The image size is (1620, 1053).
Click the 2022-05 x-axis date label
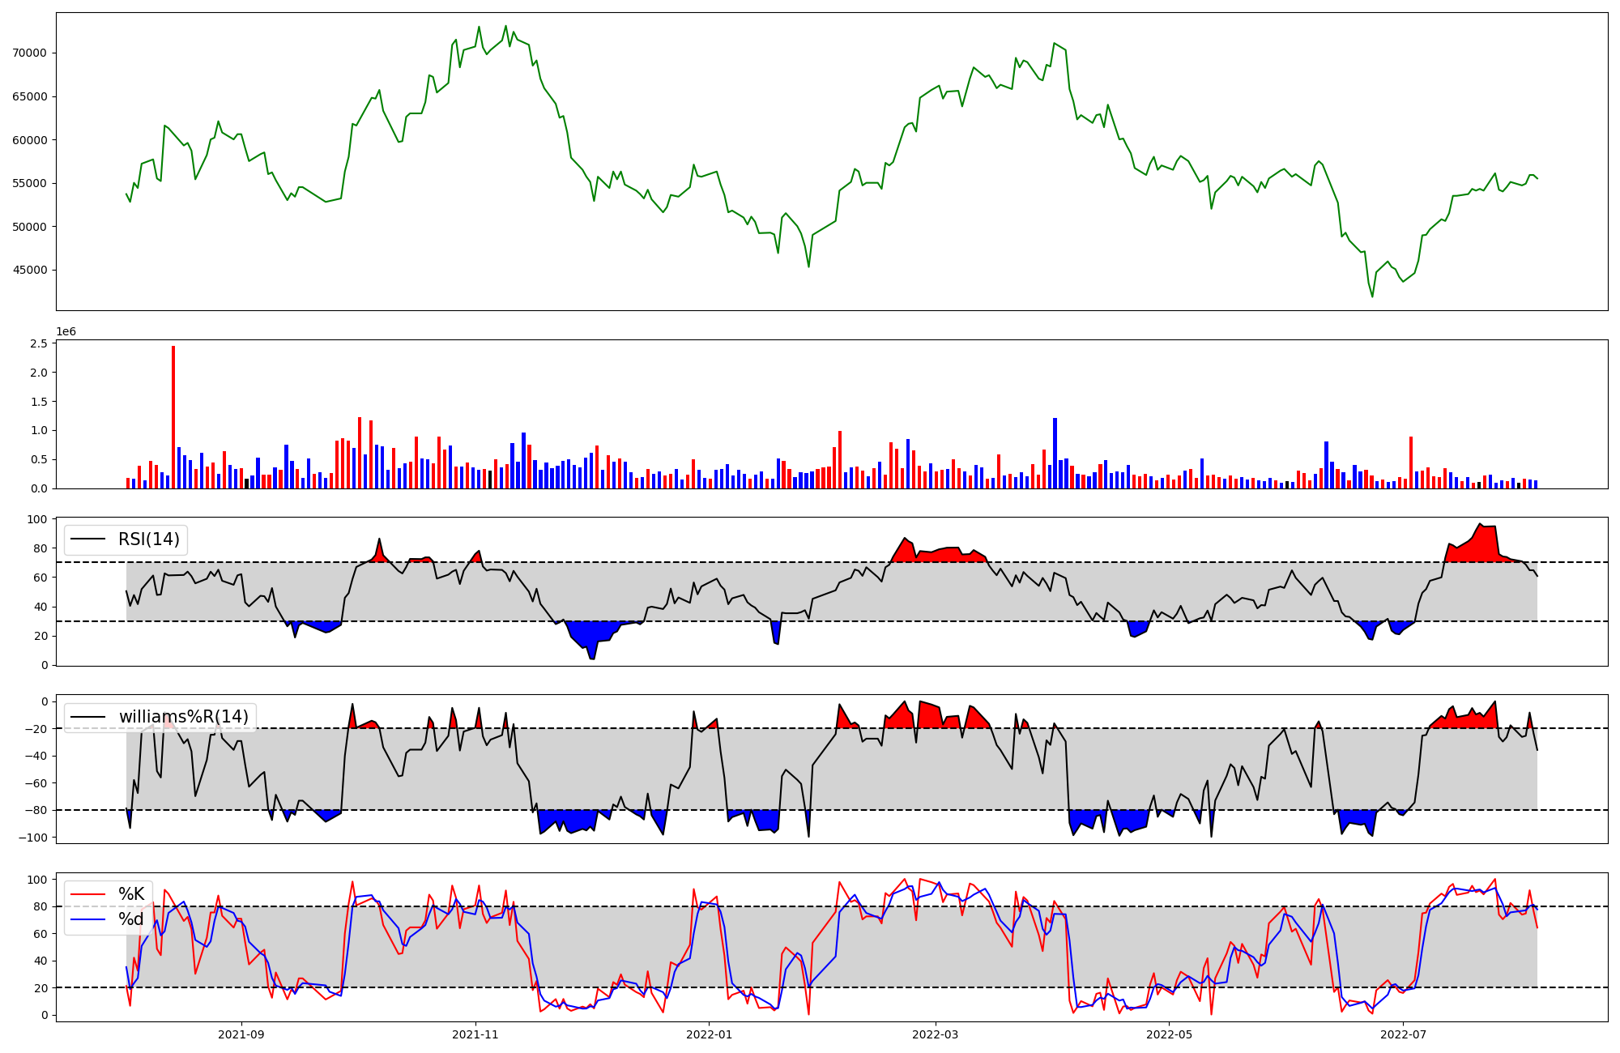pyautogui.click(x=1170, y=1034)
